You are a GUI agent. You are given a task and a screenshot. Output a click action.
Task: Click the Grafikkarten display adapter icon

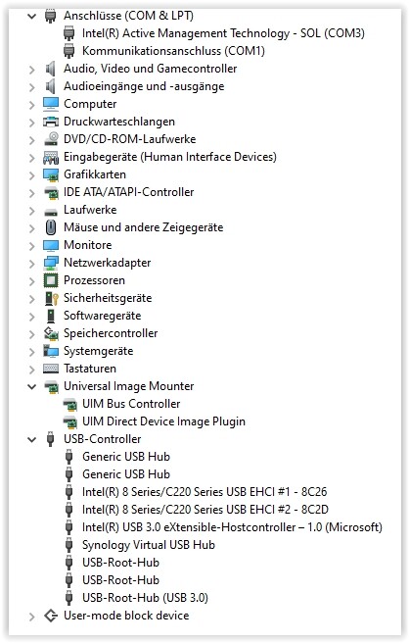click(x=51, y=174)
